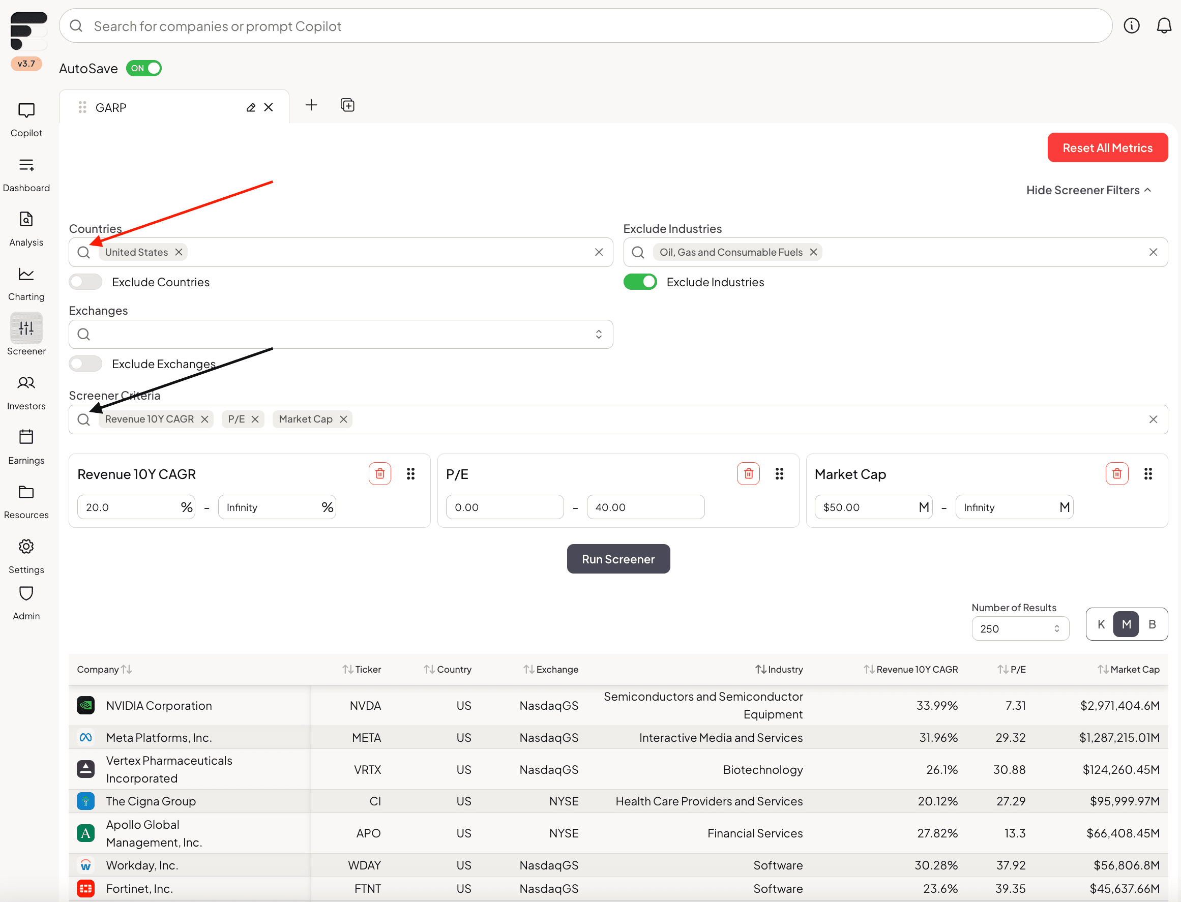Delete the Market Cap criterion card
Image resolution: width=1181 pixels, height=902 pixels.
point(1116,473)
